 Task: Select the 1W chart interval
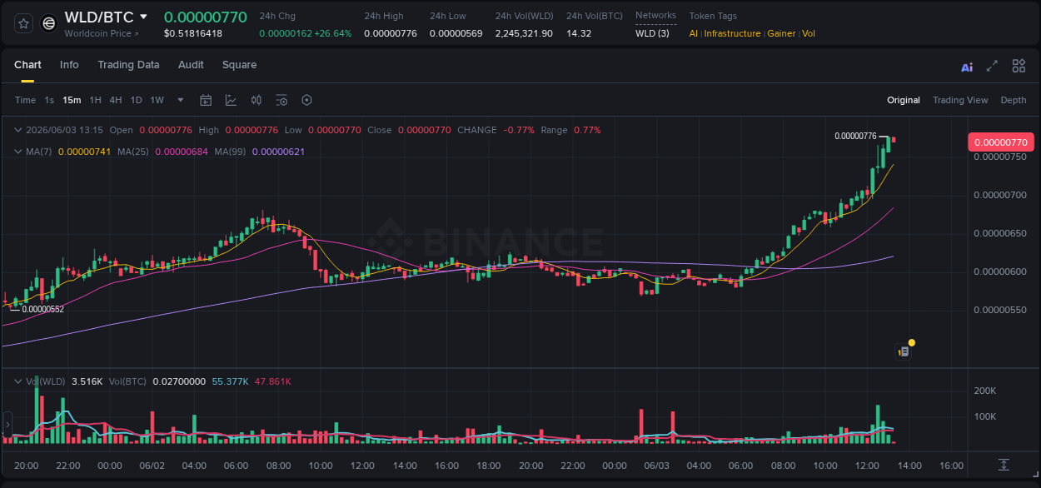157,100
